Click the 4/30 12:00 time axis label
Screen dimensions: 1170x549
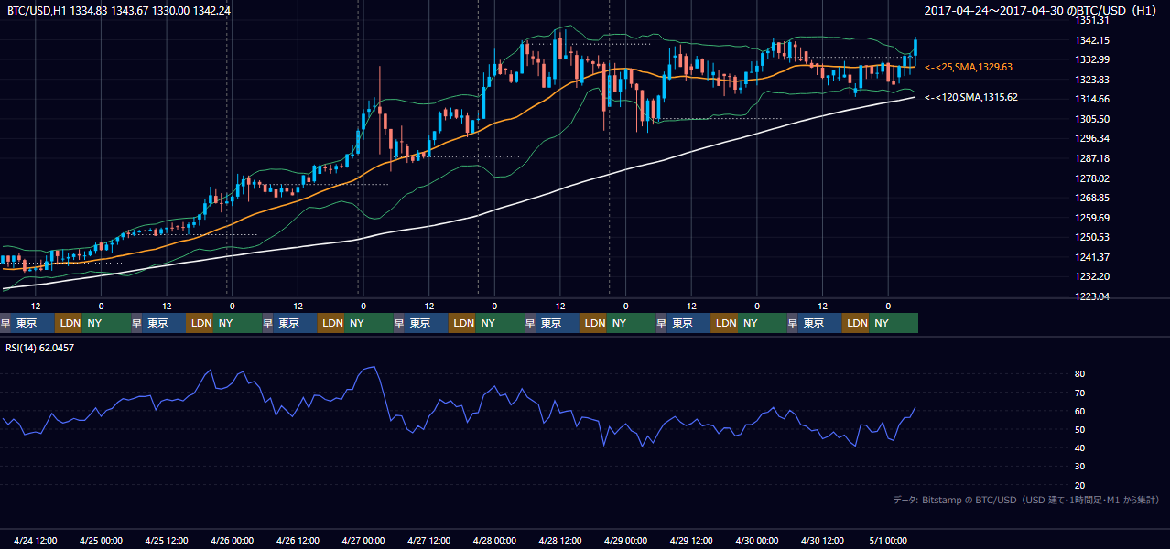tap(822, 541)
